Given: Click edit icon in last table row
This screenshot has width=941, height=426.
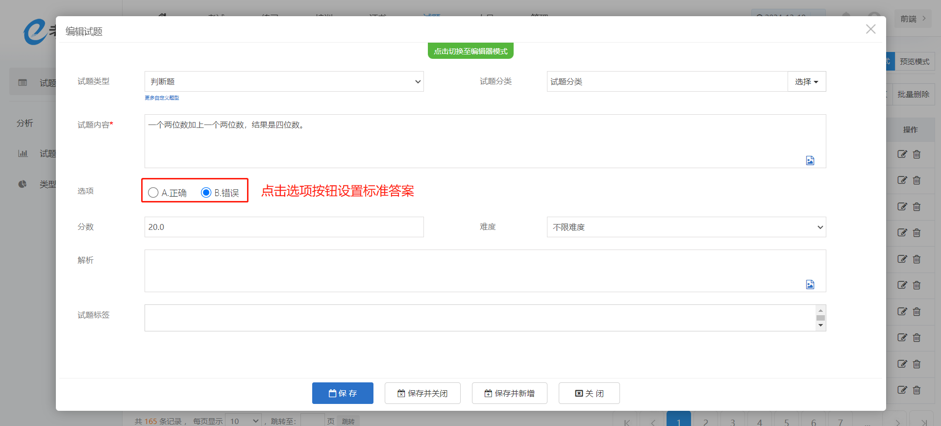Looking at the screenshot, I should (902, 390).
